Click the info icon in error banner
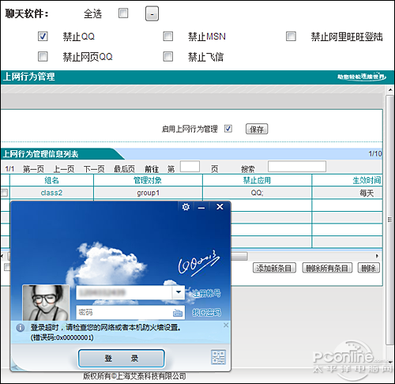395x384 pixels. pos(21,328)
